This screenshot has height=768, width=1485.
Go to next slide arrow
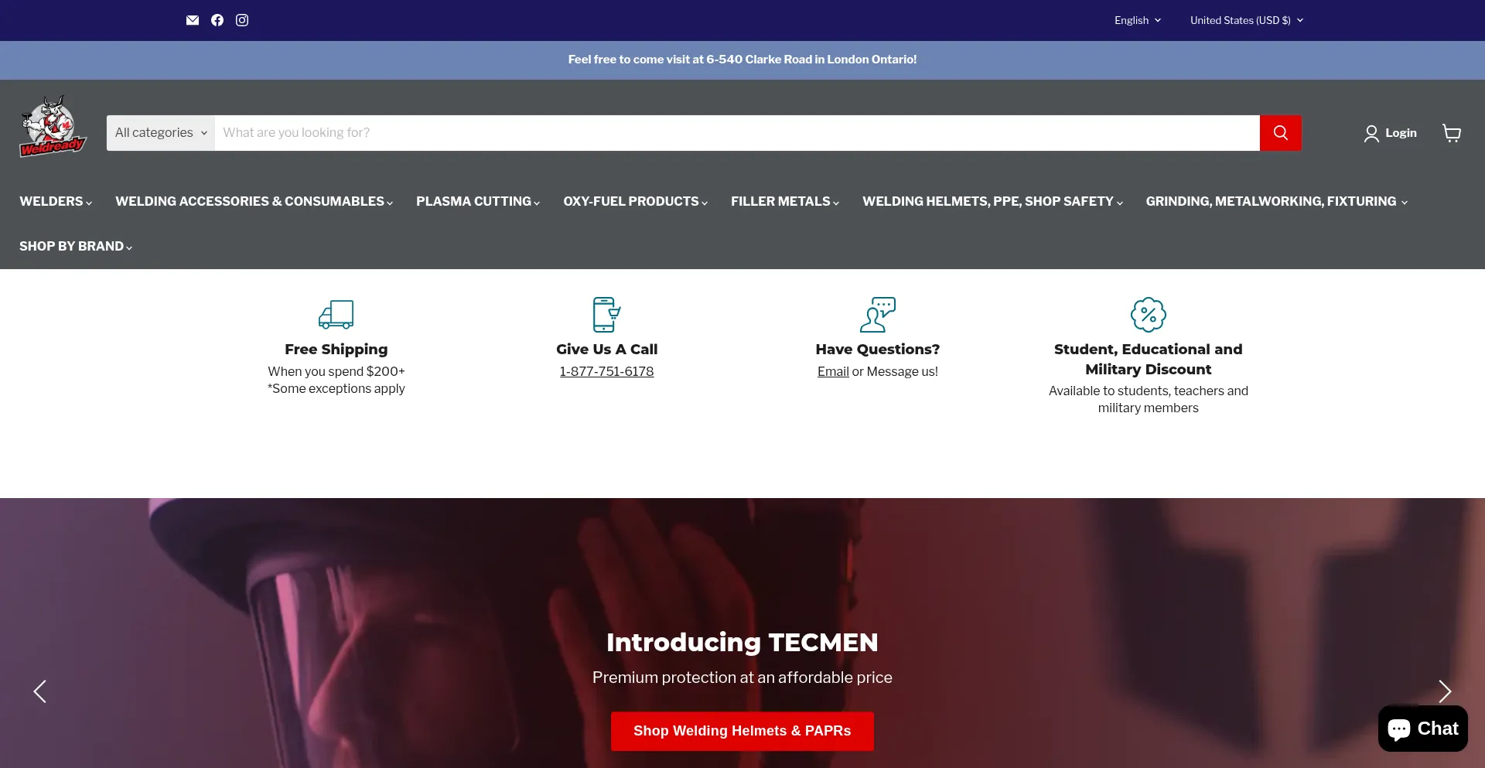pos(1444,691)
